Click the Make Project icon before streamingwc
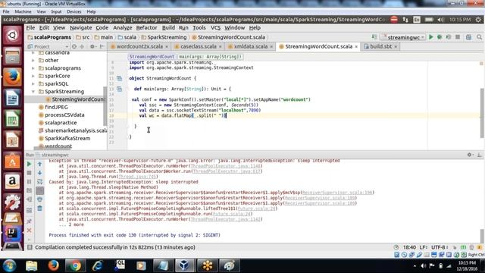The width and height of the screenshot is (485, 273). coord(374,37)
